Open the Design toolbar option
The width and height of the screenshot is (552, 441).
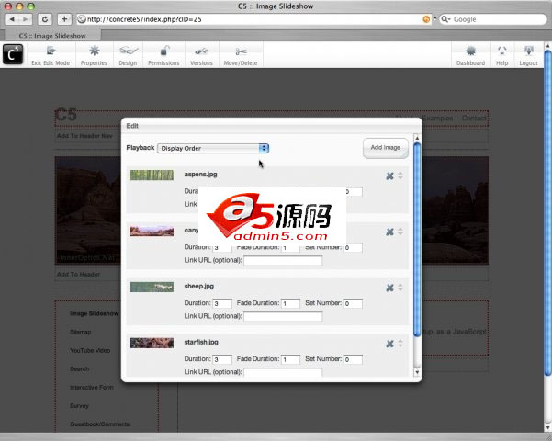click(128, 53)
